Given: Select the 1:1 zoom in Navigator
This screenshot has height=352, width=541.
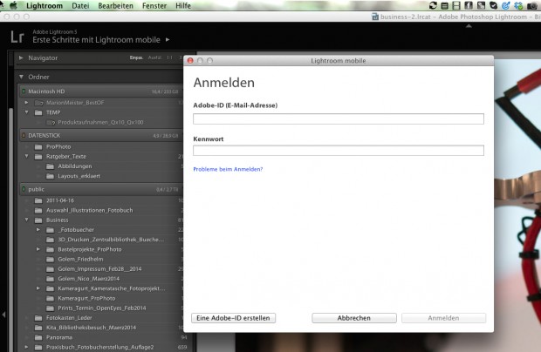Looking at the screenshot, I should [169, 58].
